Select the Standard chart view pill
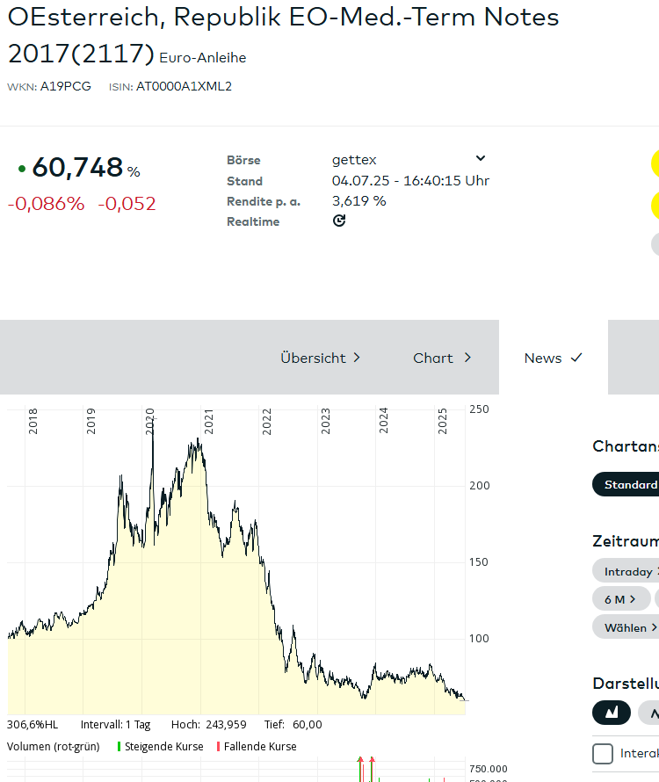 click(627, 484)
